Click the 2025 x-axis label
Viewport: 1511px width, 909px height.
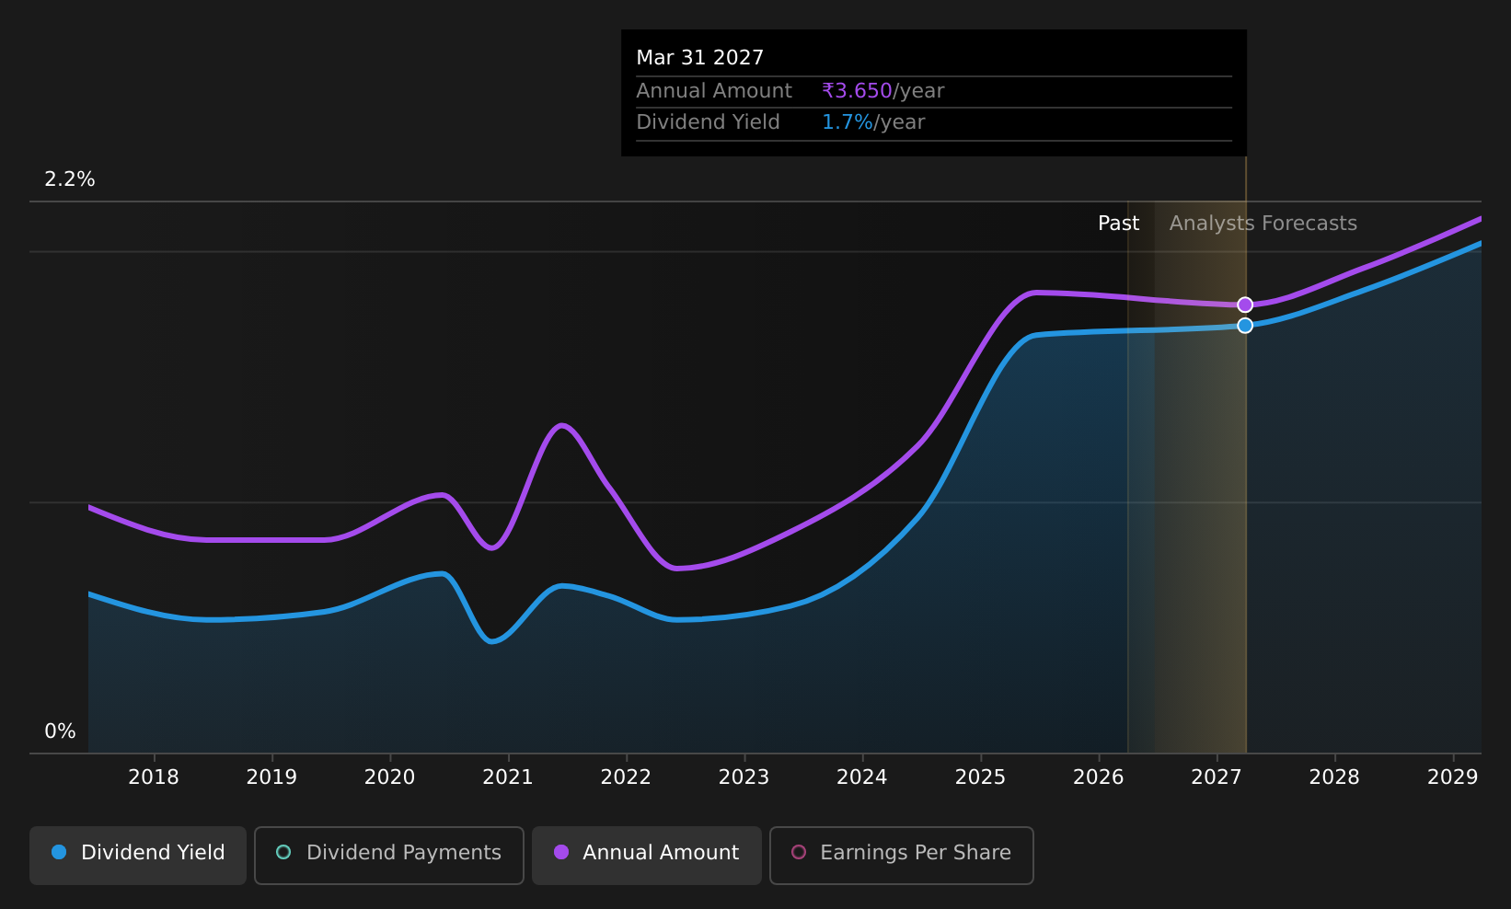pyautogui.click(x=980, y=777)
